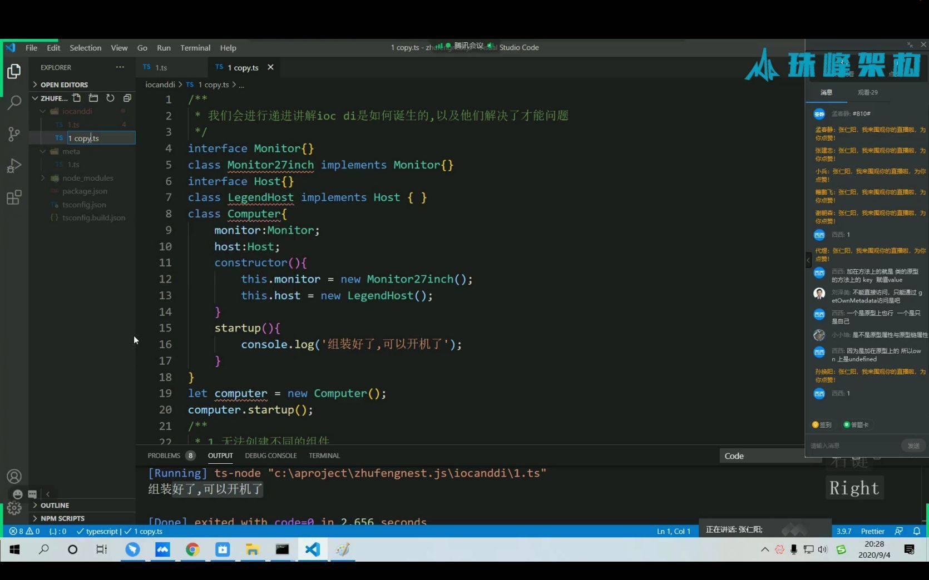Click the file rename input field
Screen dimensions: 929x580
(101, 138)
